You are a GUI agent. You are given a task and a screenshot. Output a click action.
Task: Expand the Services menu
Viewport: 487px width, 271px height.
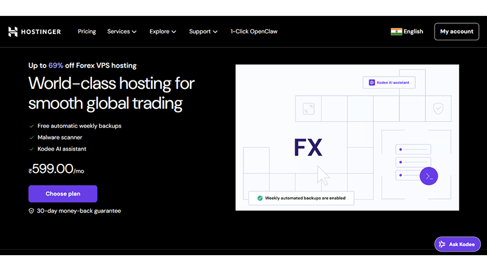122,32
